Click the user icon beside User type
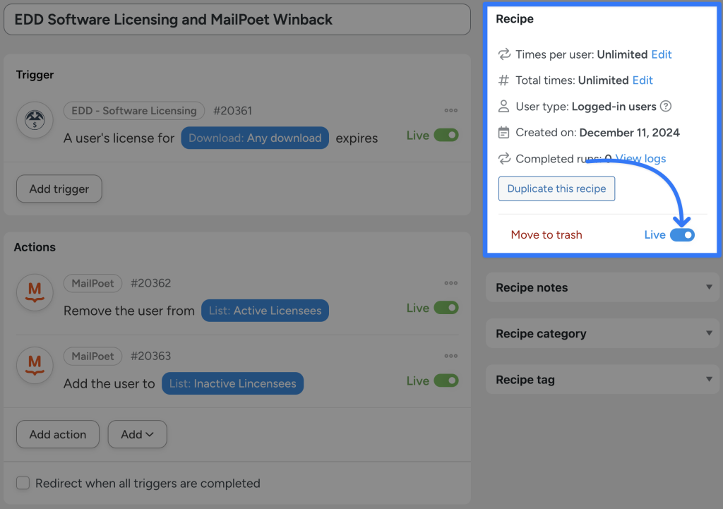Screen dimensions: 723x509 point(503,107)
